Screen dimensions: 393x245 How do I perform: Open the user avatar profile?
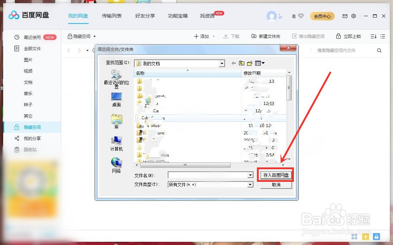pyautogui.click(x=272, y=16)
